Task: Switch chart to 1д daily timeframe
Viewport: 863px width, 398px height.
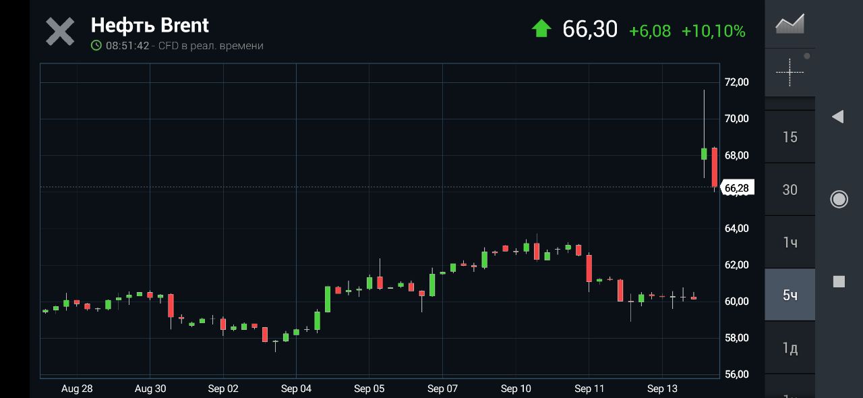Action: click(790, 347)
